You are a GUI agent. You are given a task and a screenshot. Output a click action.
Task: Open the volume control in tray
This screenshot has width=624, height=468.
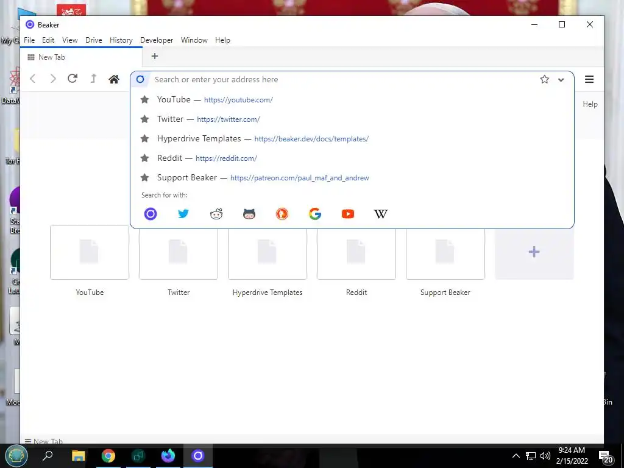coord(545,456)
